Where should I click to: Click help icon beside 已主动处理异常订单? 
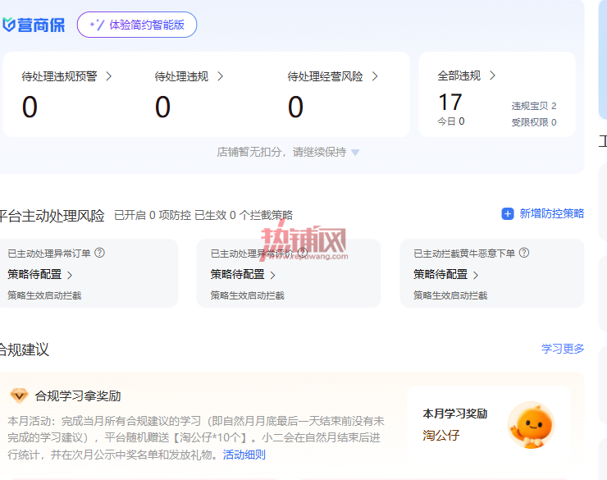(99, 253)
